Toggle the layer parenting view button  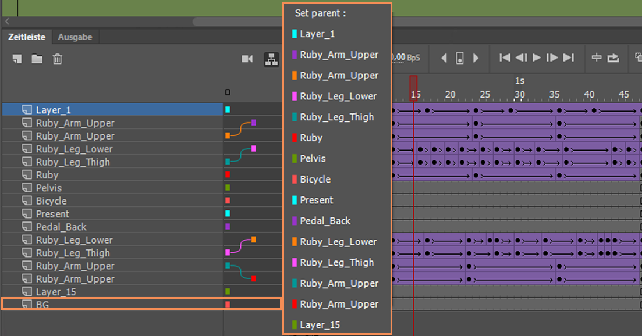[x=271, y=59]
